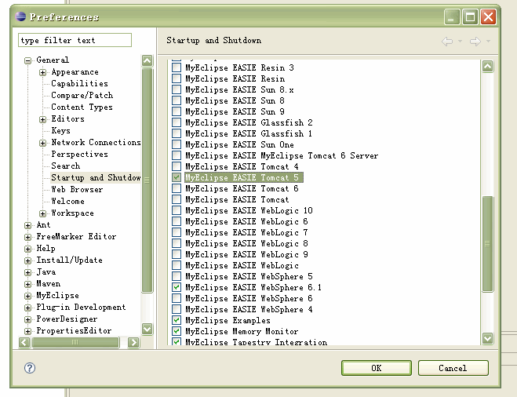
Task: Select Compare/Patch in the tree
Action: [x=82, y=95]
